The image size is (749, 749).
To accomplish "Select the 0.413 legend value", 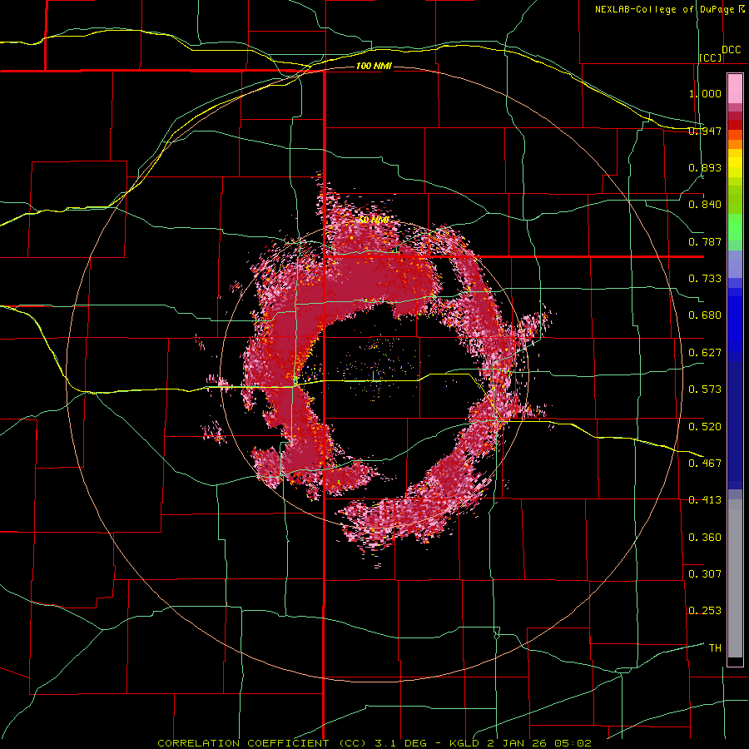I will pos(705,500).
